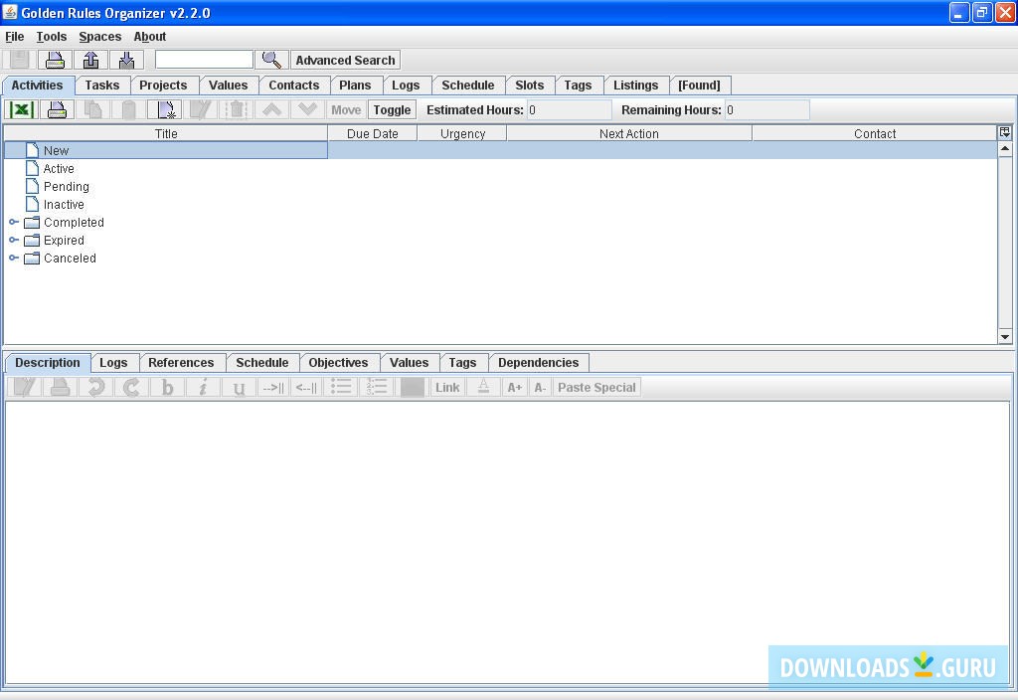This screenshot has height=700, width=1018.
Task: Create a new activity with the new-document icon
Action: click(x=165, y=109)
